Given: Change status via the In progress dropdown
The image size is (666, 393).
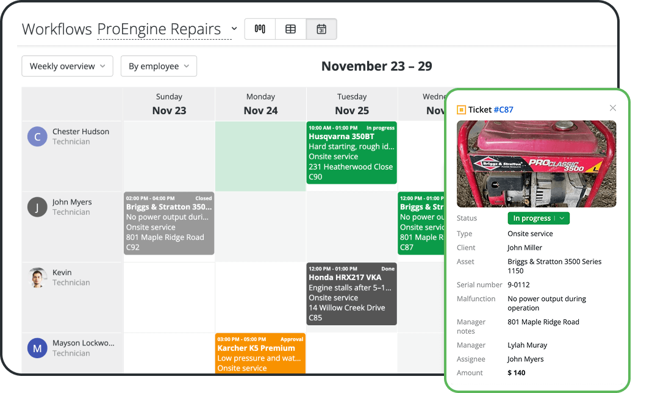Looking at the screenshot, I should pyautogui.click(x=538, y=218).
